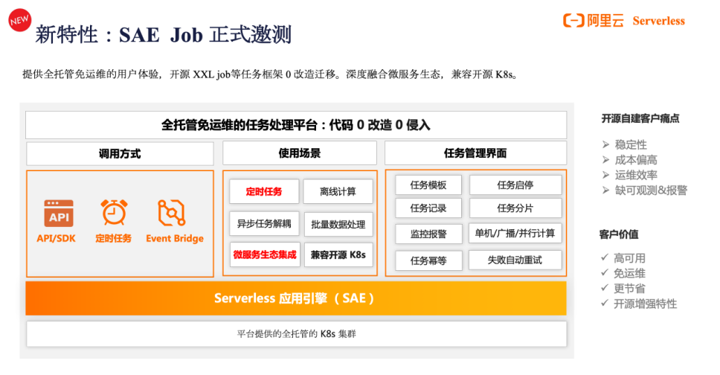This screenshot has height=375, width=720.
Task: Click the 监控报警 box
Action: tap(428, 234)
